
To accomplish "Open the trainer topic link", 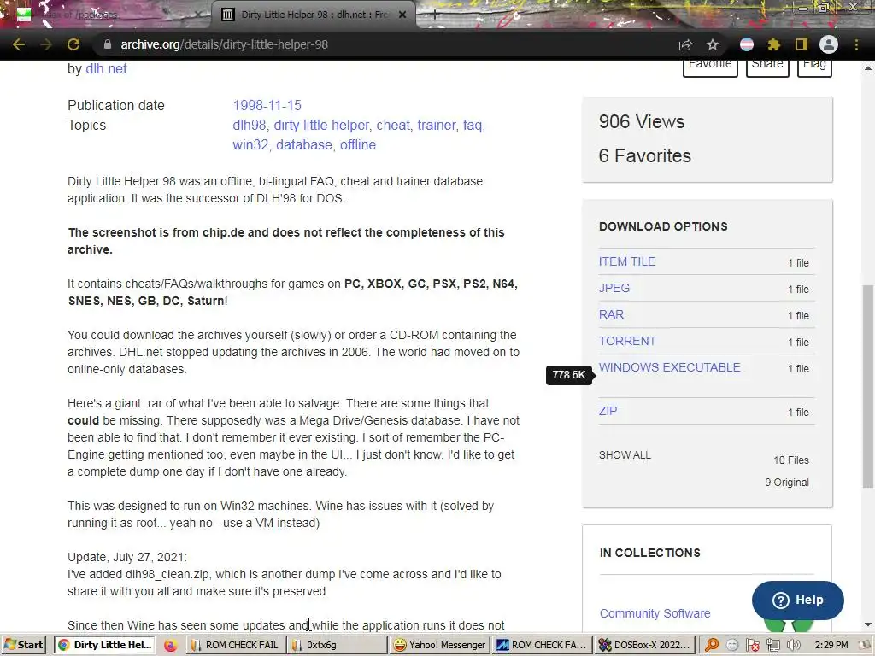I will (x=437, y=125).
